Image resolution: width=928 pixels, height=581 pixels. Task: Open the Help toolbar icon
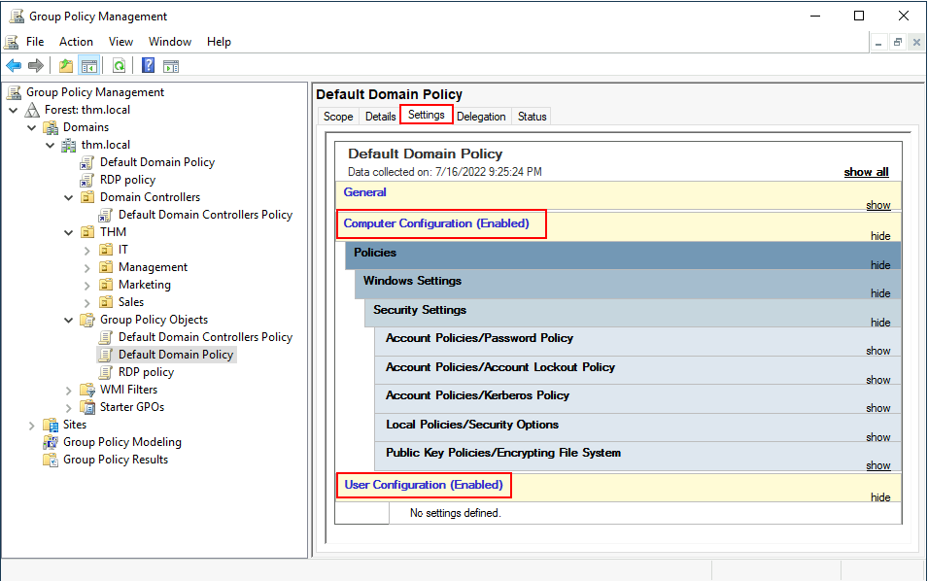pos(148,66)
